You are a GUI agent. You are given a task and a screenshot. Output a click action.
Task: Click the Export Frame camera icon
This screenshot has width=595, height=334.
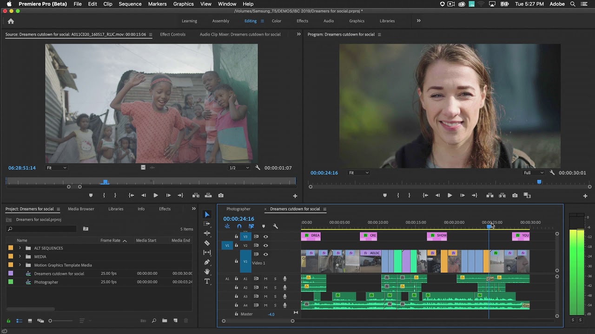pyautogui.click(x=515, y=195)
